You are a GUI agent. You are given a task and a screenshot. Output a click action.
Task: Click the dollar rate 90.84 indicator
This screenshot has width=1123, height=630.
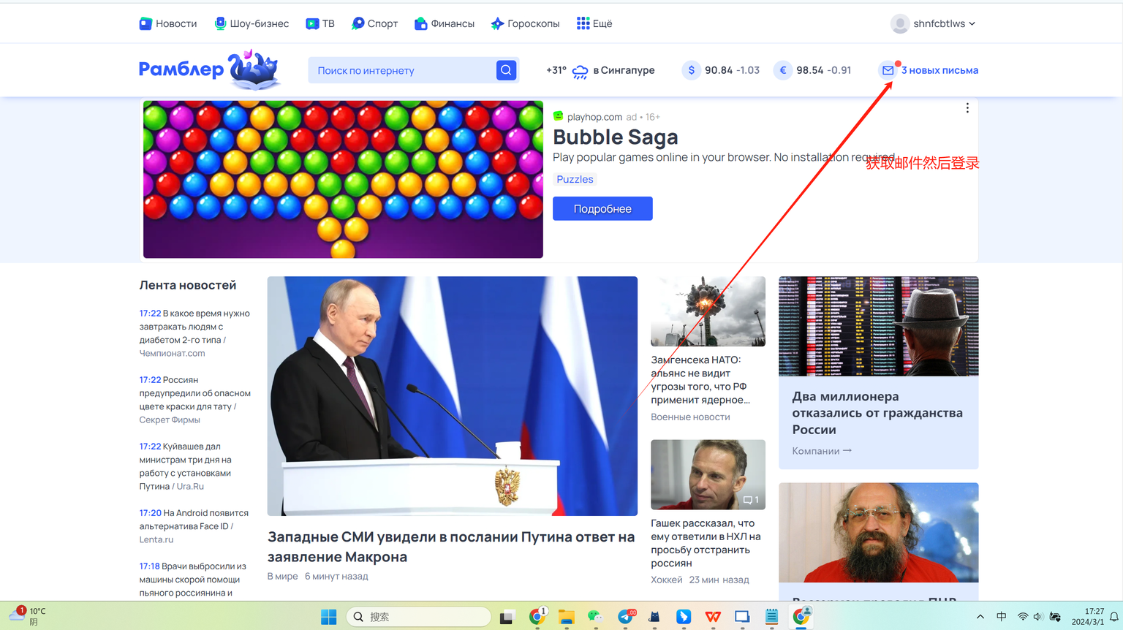click(x=720, y=70)
